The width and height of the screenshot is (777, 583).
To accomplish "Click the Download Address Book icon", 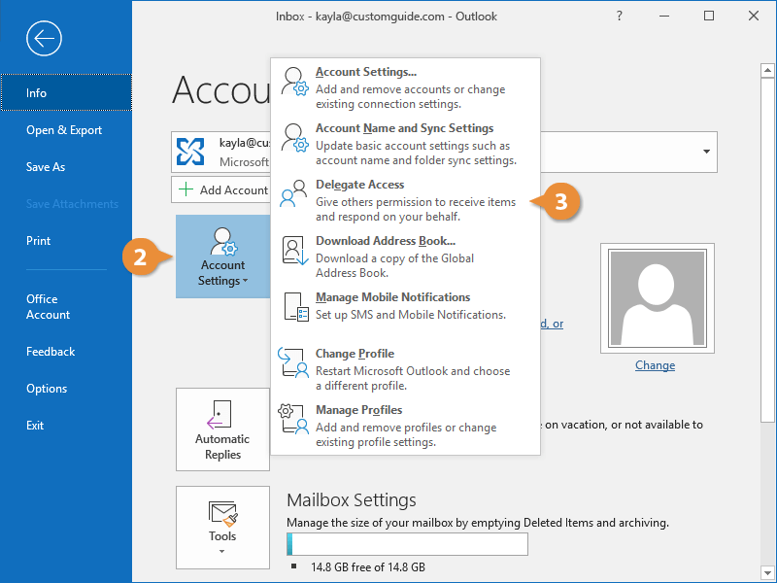I will pyautogui.click(x=295, y=250).
